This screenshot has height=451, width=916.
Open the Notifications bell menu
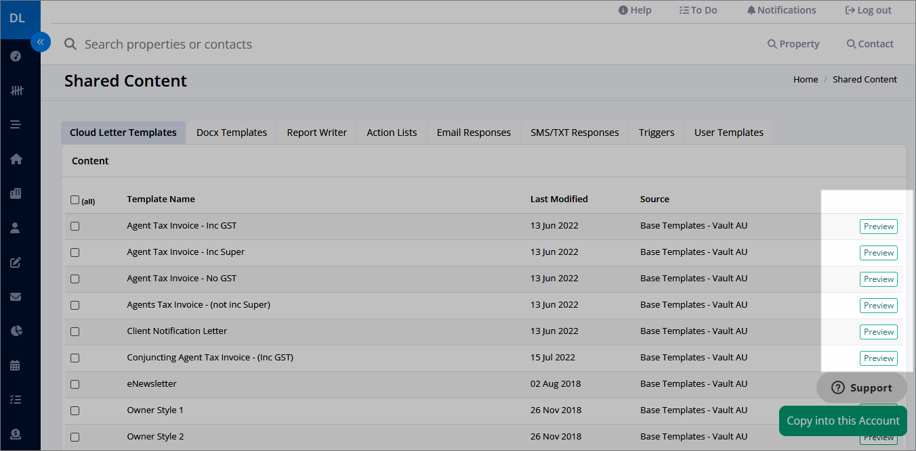pyautogui.click(x=781, y=10)
